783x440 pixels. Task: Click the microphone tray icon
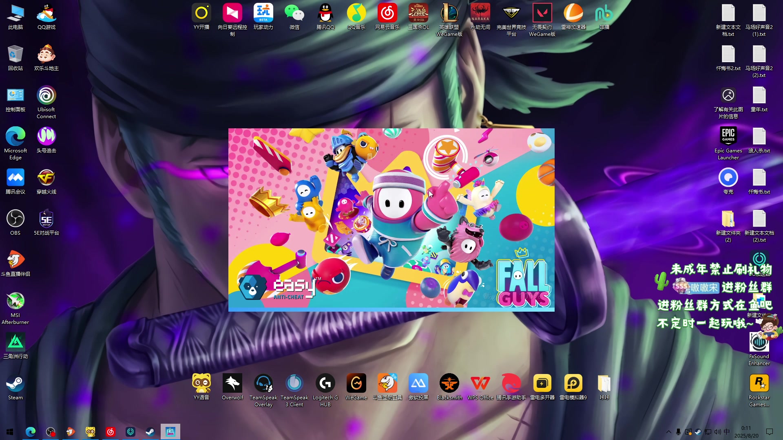click(x=679, y=432)
